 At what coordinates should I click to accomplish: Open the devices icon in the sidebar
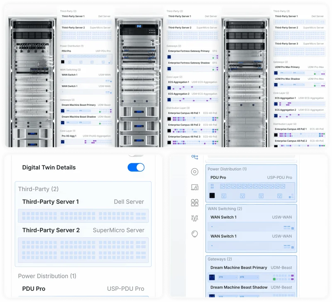point(195,187)
